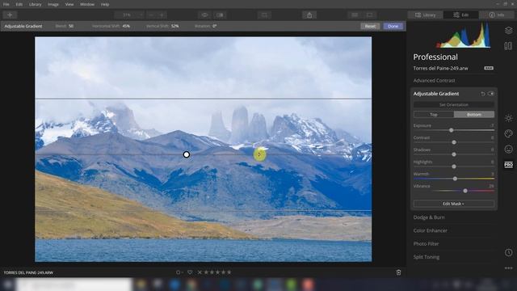The width and height of the screenshot is (517, 291).
Task: Click the Reset button
Action: click(x=370, y=26)
